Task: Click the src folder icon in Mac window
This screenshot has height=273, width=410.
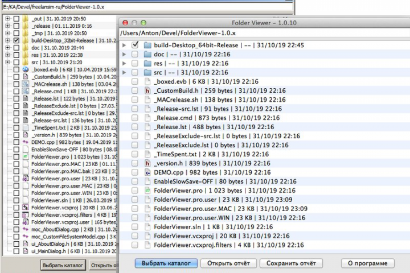Action: pyautogui.click(x=147, y=72)
